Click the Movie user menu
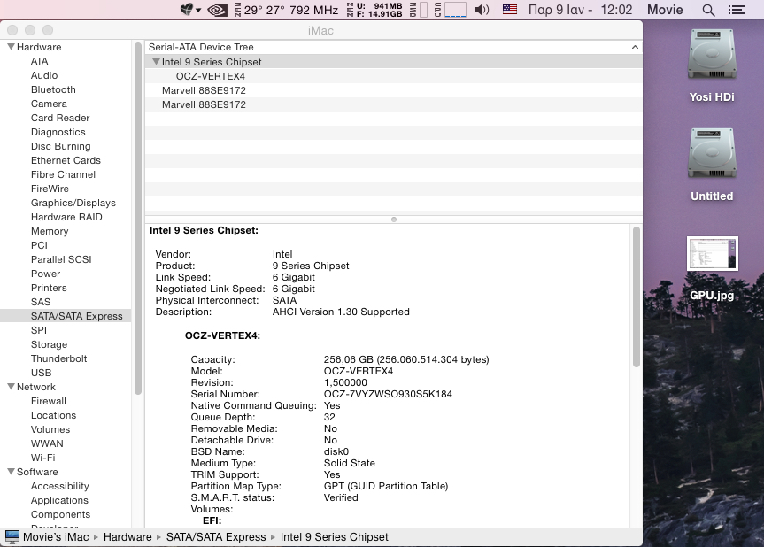 click(x=665, y=10)
